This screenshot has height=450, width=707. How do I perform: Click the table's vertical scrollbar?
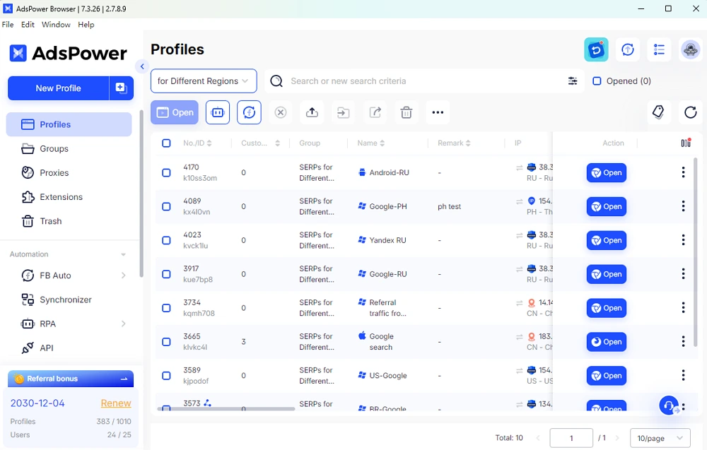(x=695, y=252)
